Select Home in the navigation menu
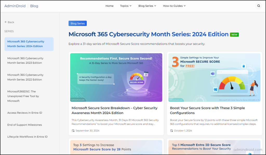Viewport: 266px width, 155px height. [109, 6]
